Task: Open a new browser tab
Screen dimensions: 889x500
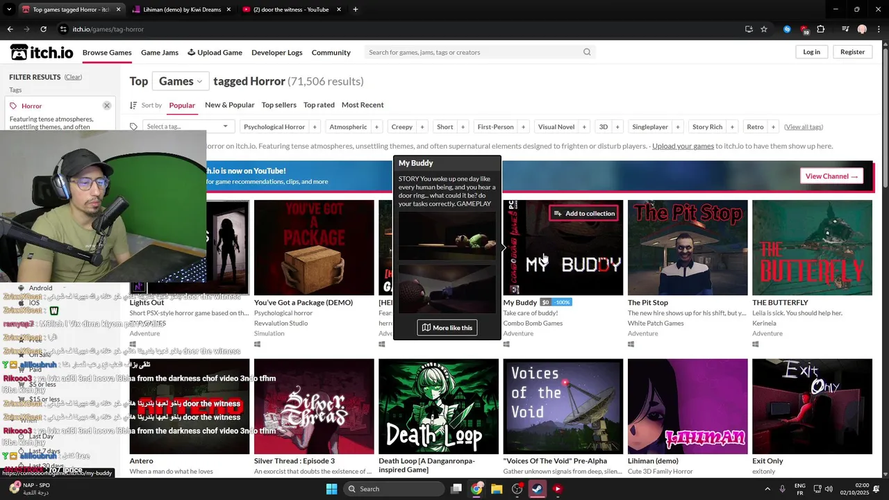Action: point(355,10)
